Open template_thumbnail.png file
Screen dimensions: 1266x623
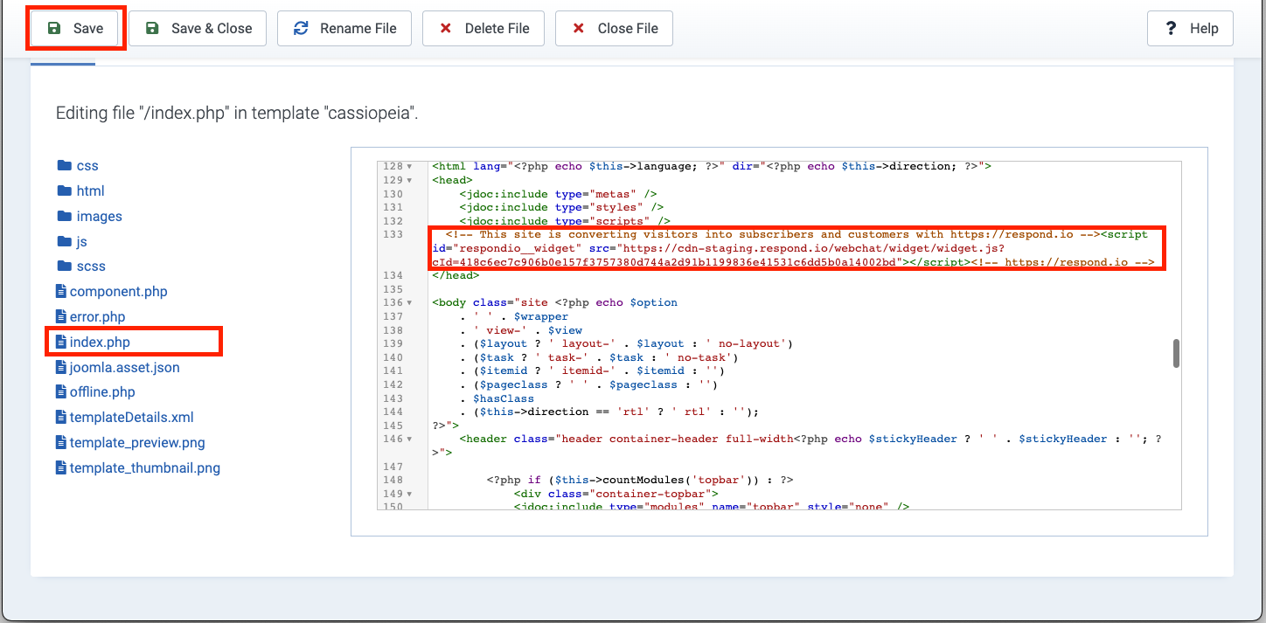(137, 468)
